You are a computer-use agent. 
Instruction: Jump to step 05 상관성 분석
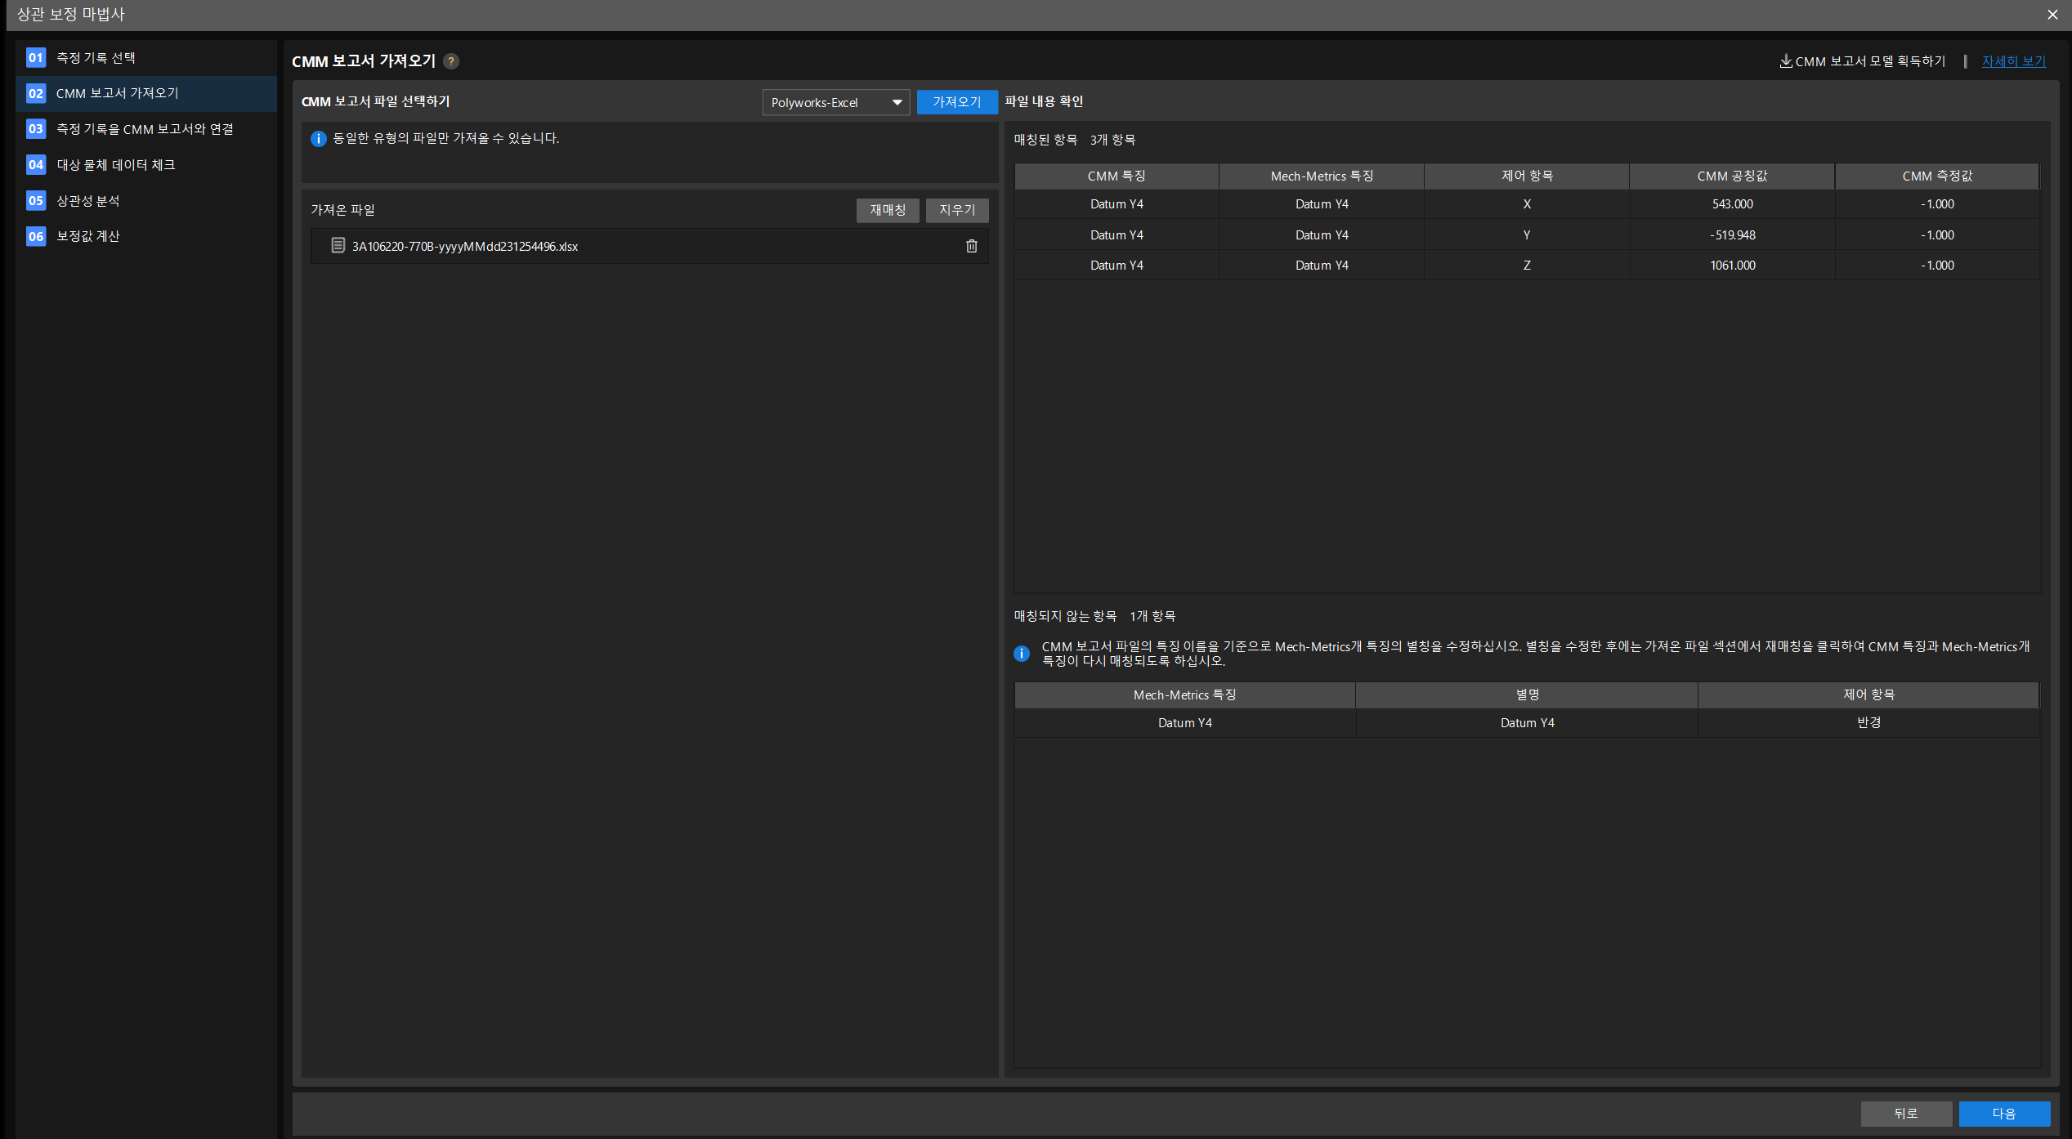tap(147, 200)
